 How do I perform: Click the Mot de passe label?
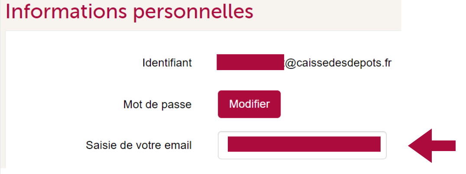coord(157,104)
